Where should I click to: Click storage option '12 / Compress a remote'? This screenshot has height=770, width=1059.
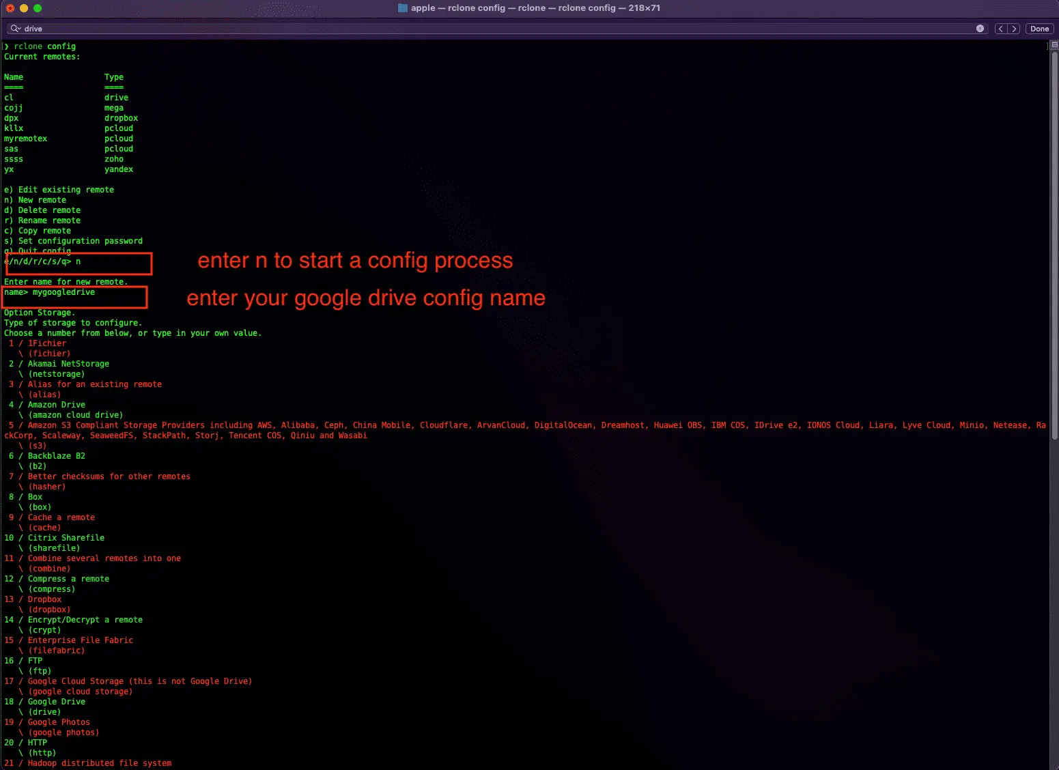57,579
